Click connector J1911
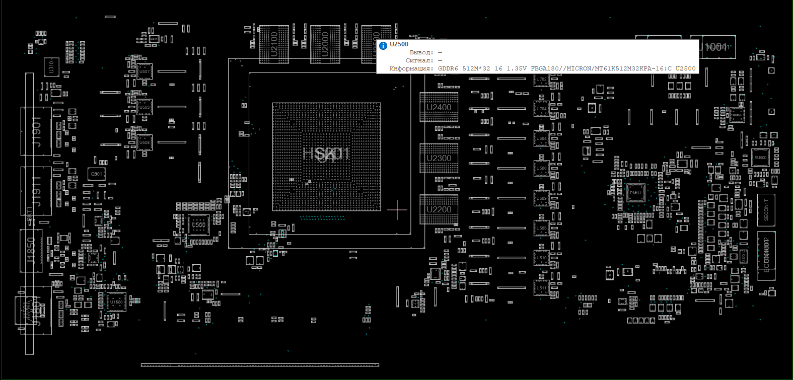Screen dimensions: 793x380 [x=36, y=191]
